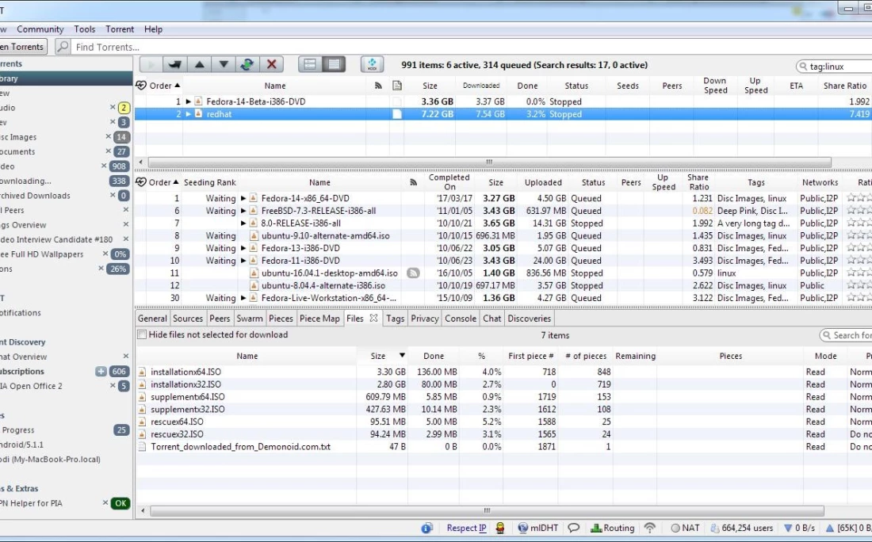Screen dimensions: 872x542
Task: Click the red X remove torrent button
Action: tap(272, 65)
